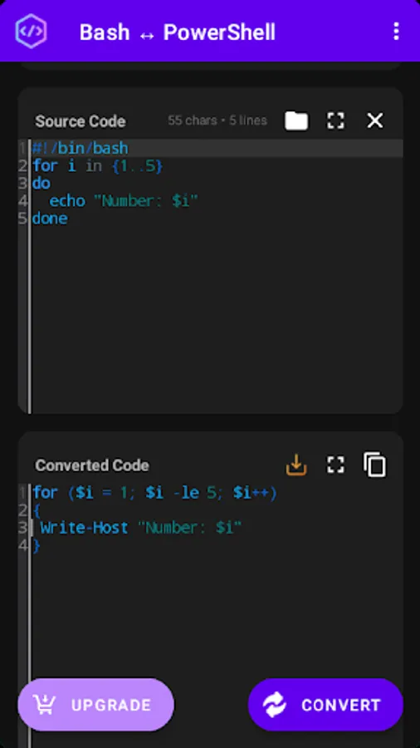
Task: Click the opening brace line in converted code
Action: (x=37, y=510)
